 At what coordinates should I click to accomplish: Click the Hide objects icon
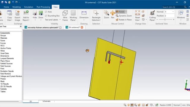[x=35, y=13]
